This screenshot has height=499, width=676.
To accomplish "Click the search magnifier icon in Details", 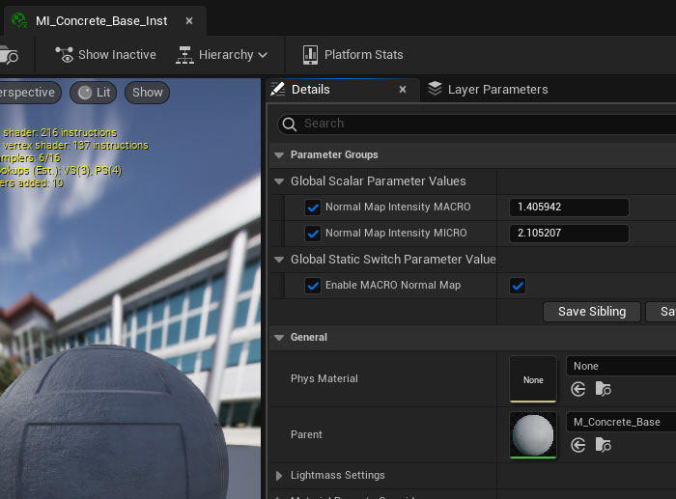I will coord(289,124).
